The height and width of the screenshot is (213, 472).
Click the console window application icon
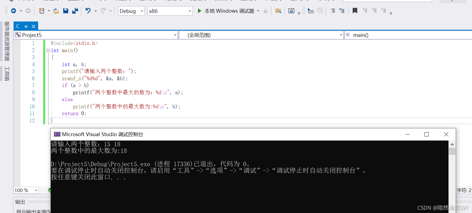[57, 134]
